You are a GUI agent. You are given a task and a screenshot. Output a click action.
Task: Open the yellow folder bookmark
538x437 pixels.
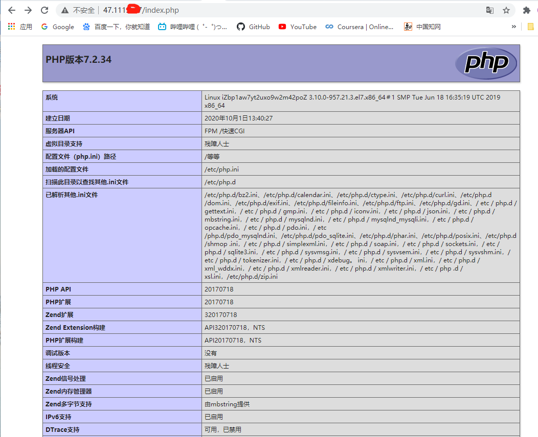532,27
